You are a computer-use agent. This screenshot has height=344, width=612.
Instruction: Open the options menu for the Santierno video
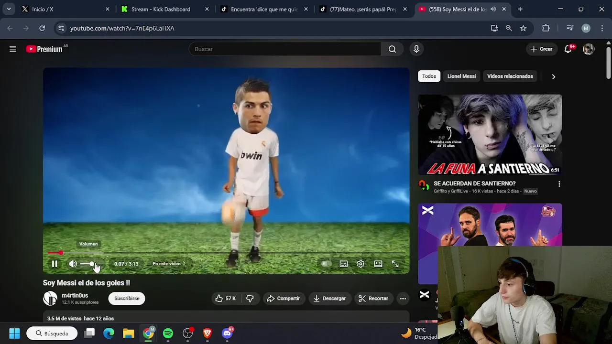tap(559, 183)
